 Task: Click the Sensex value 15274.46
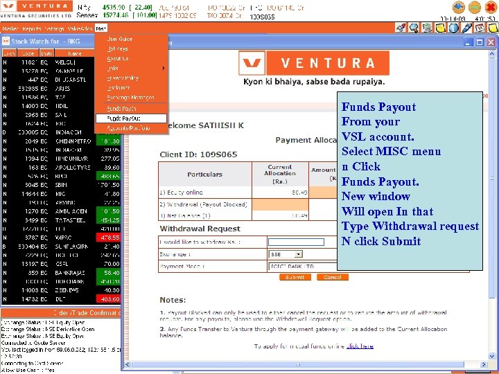click(x=116, y=15)
